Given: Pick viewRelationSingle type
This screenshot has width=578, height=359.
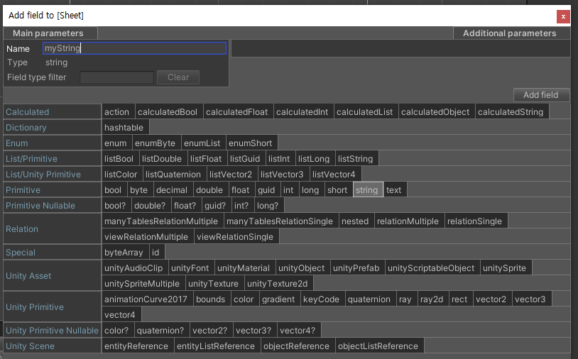Looking at the screenshot, I should click(235, 237).
